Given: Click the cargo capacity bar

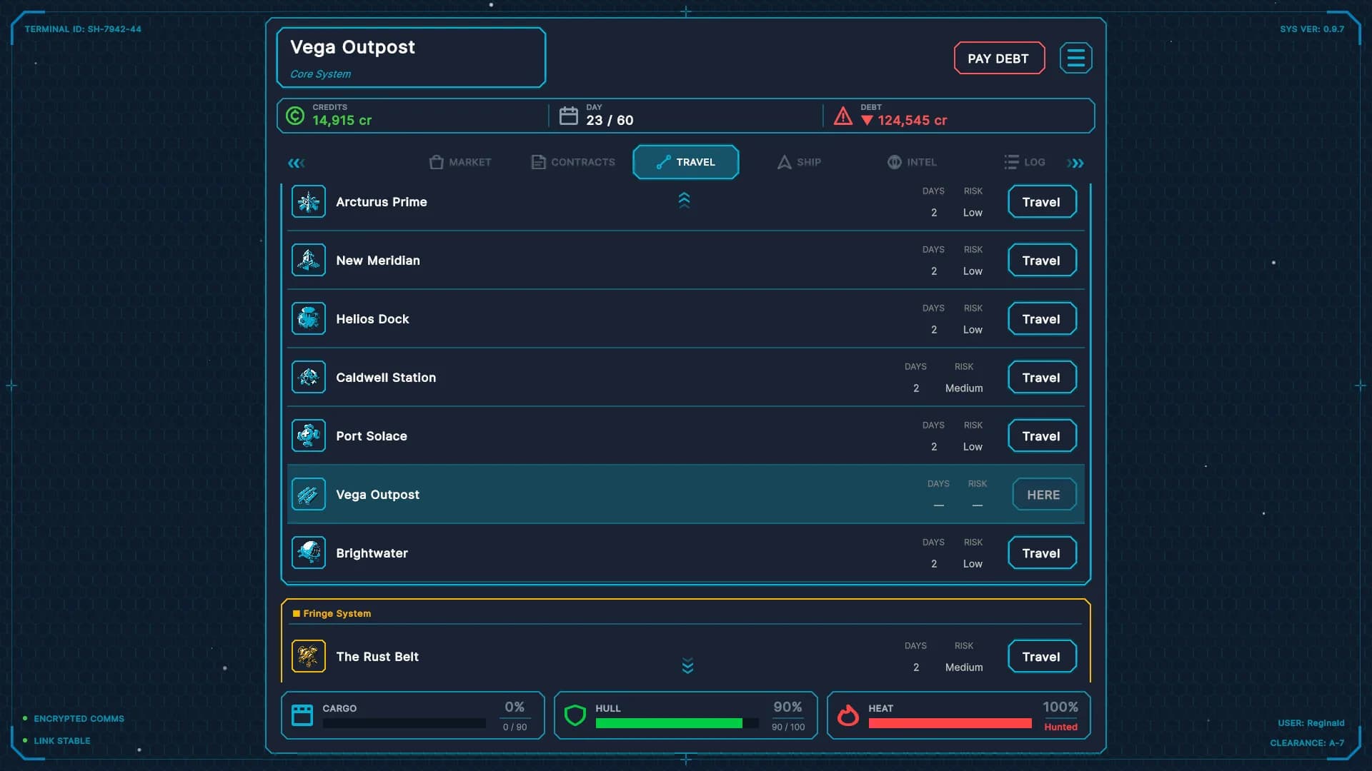Looking at the screenshot, I should (404, 724).
